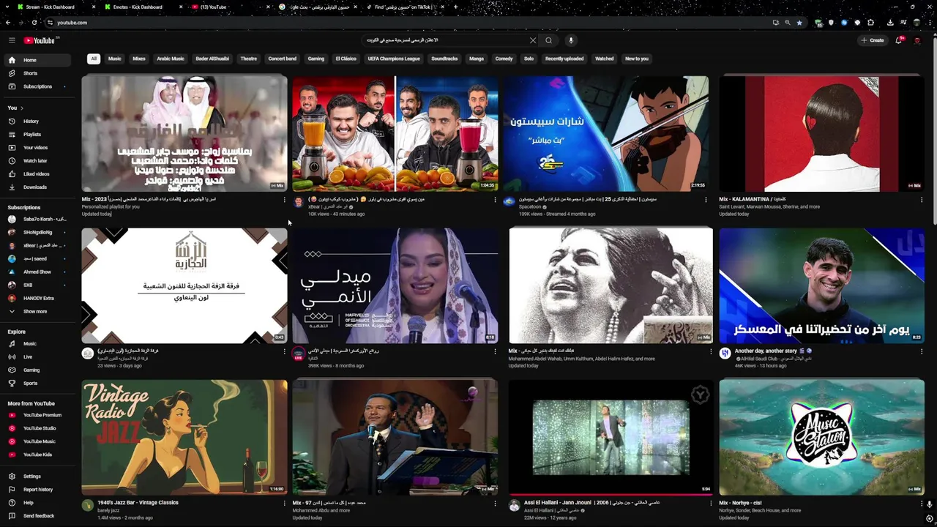Select the Arabic Music chip

click(x=171, y=59)
